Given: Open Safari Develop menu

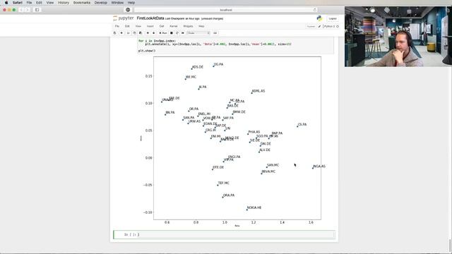Looking at the screenshot, I should pyautogui.click(x=100, y=3).
